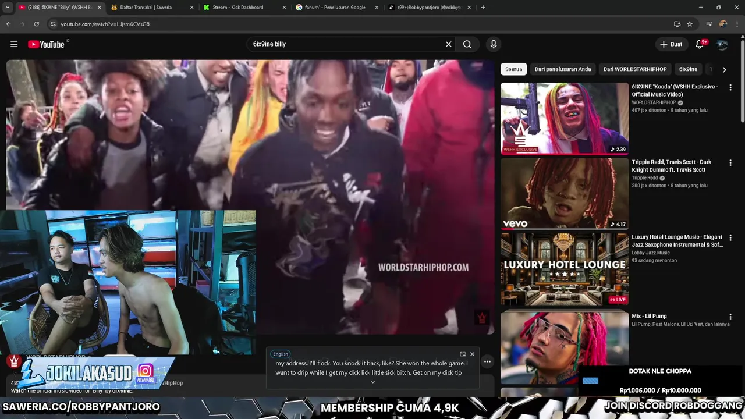Screen dimensions: 745x419
Task: Open 6IX9INE Kooda video thumbnail
Action: [565, 118]
